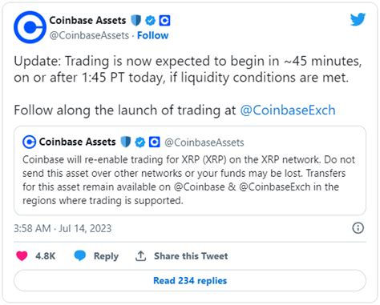Click the share upload arrow icon
Viewport: 380px width, 305px height.
tap(140, 256)
